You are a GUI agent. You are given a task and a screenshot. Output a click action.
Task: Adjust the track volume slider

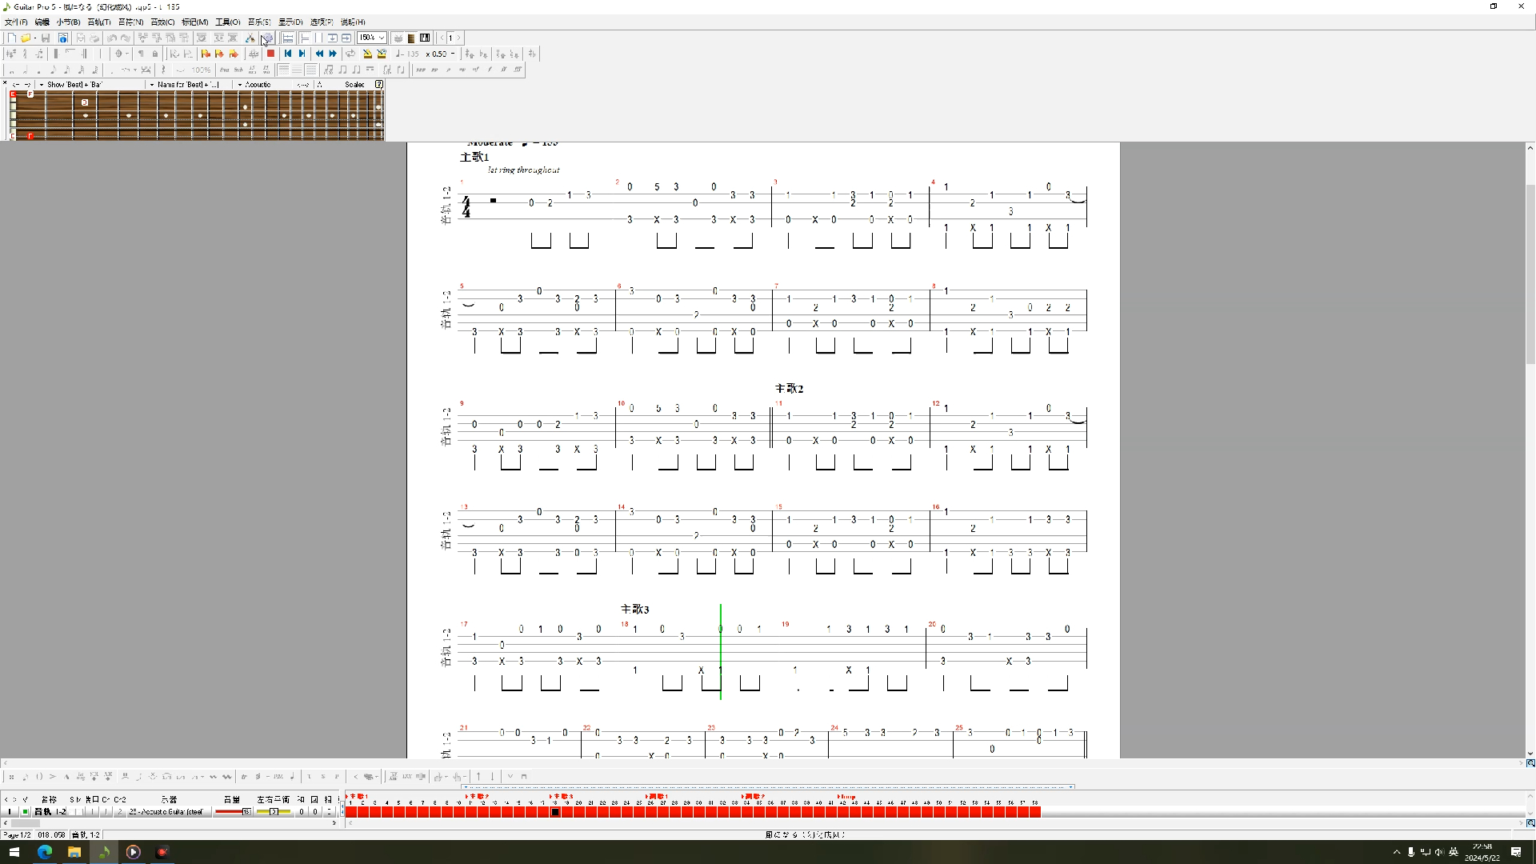point(233,811)
